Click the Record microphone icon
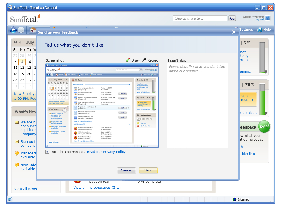Viewport: 282px width, 211px height. tap(144, 60)
